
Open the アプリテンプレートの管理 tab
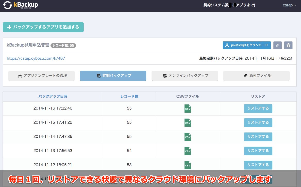(x=41, y=76)
